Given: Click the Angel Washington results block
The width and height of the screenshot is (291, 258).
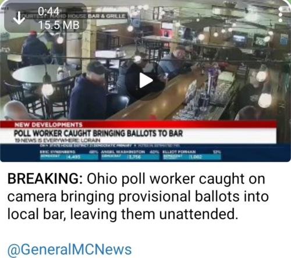Looking at the screenshot, I should 130,155.
